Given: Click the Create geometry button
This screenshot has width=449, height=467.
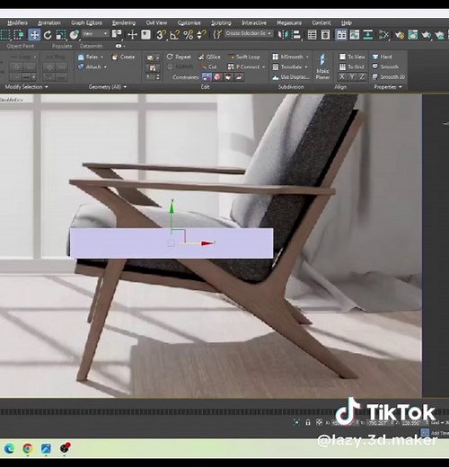Looking at the screenshot, I should point(123,57).
